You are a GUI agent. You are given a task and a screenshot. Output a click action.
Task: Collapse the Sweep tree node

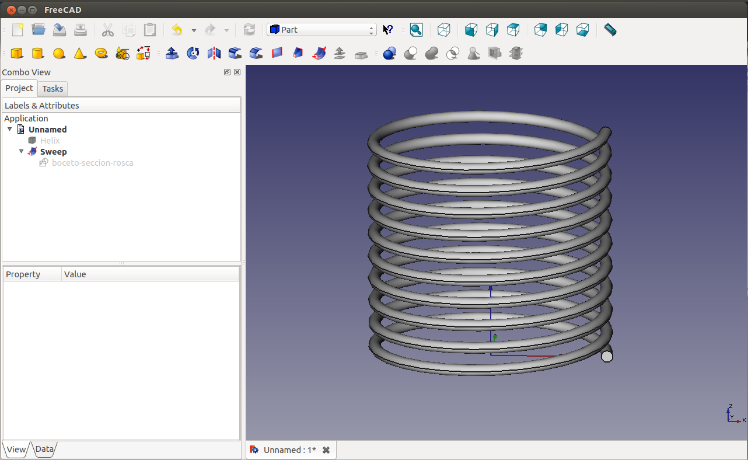point(22,151)
